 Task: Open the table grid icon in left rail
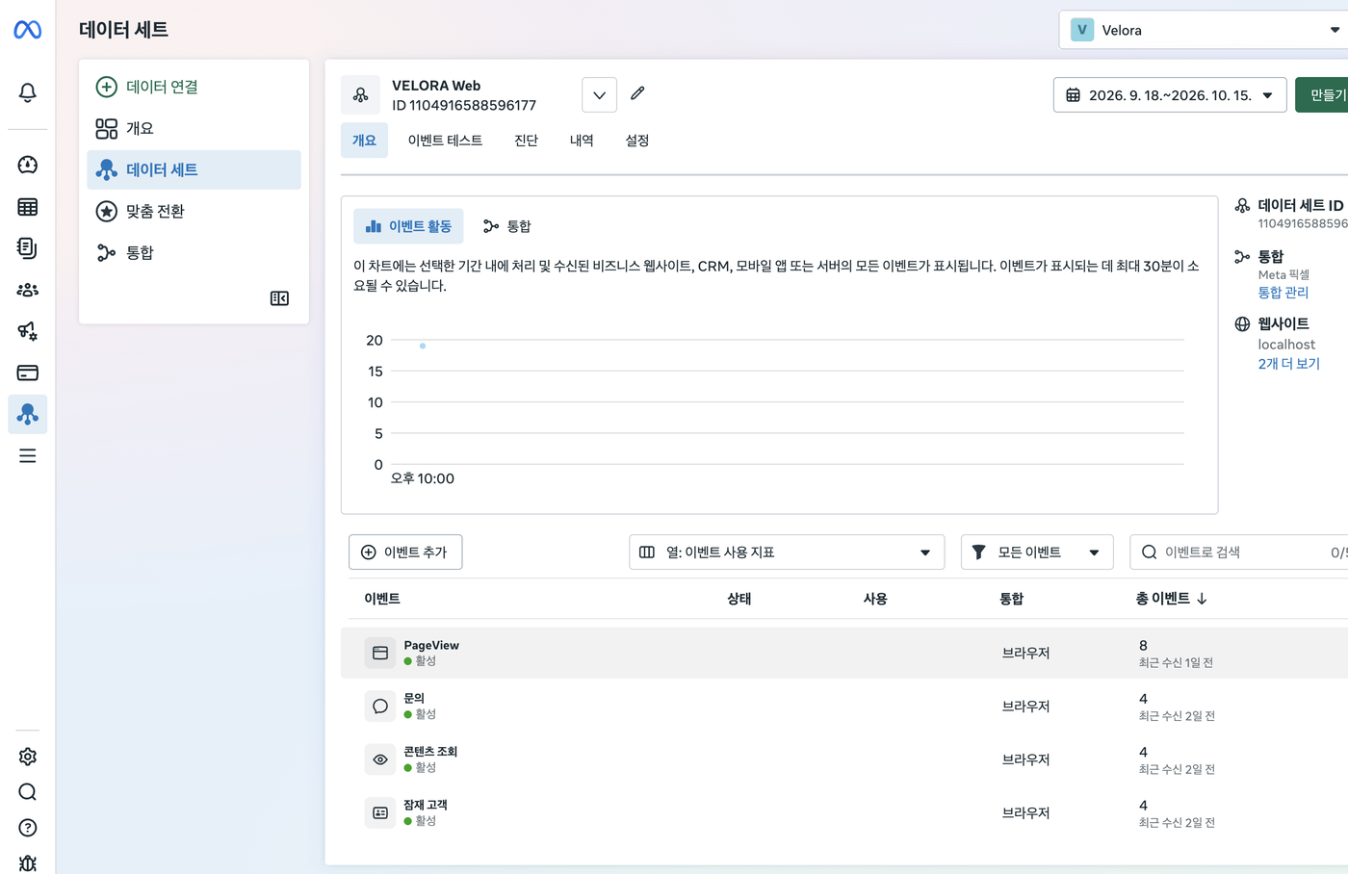27,207
